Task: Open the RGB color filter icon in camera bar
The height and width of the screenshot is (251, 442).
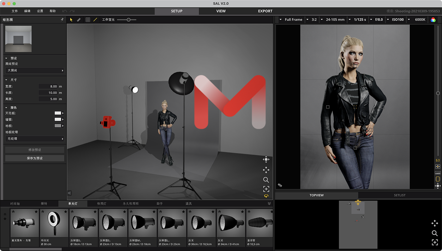Action: click(x=433, y=20)
